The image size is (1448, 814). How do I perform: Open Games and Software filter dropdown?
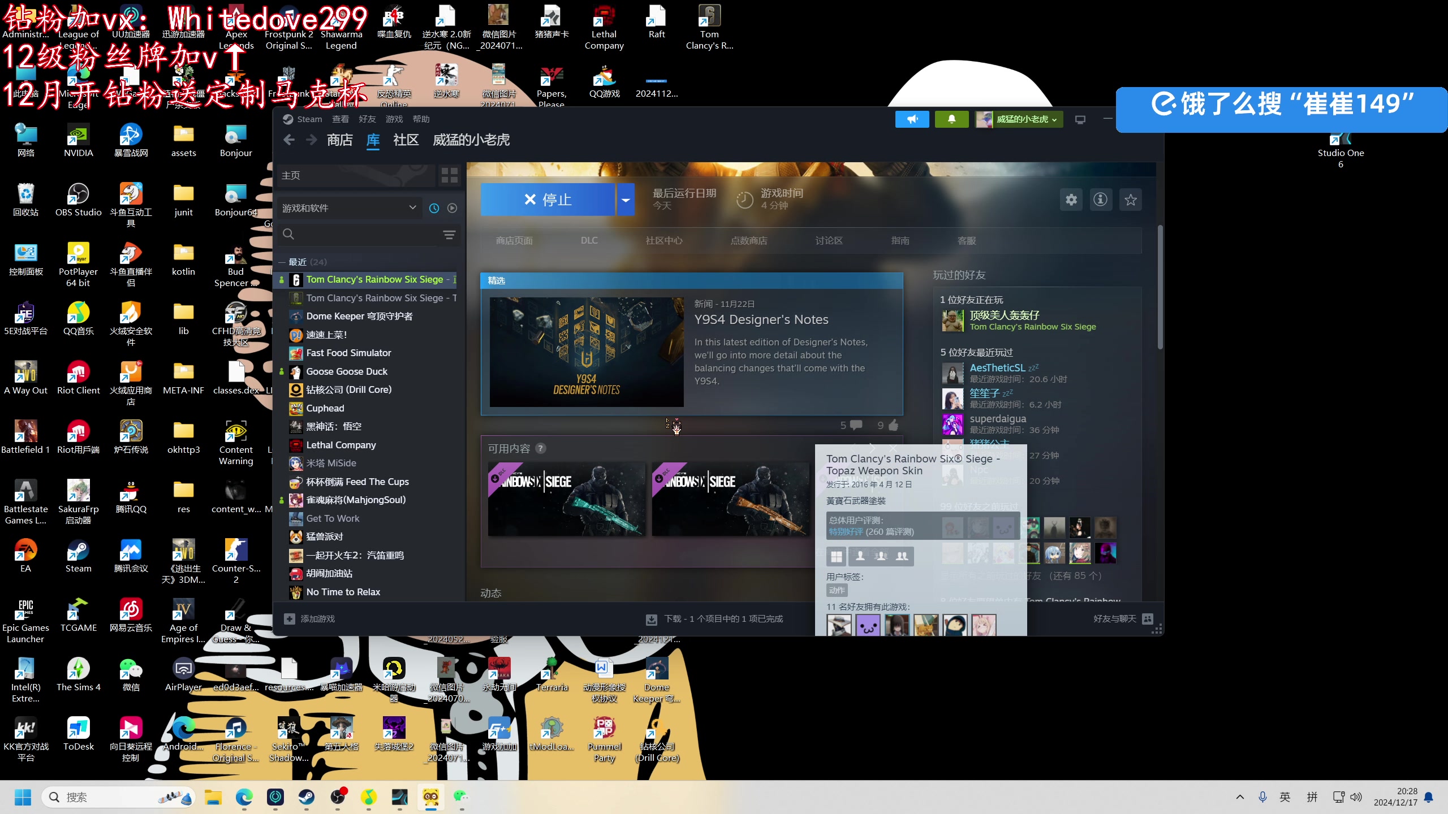click(x=349, y=208)
